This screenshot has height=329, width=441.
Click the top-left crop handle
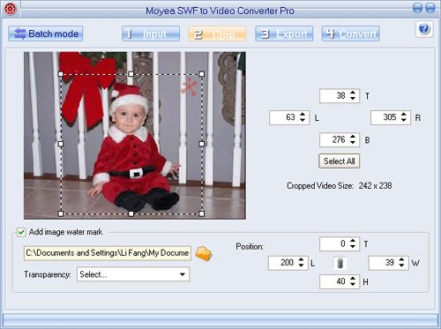pyautogui.click(x=61, y=74)
